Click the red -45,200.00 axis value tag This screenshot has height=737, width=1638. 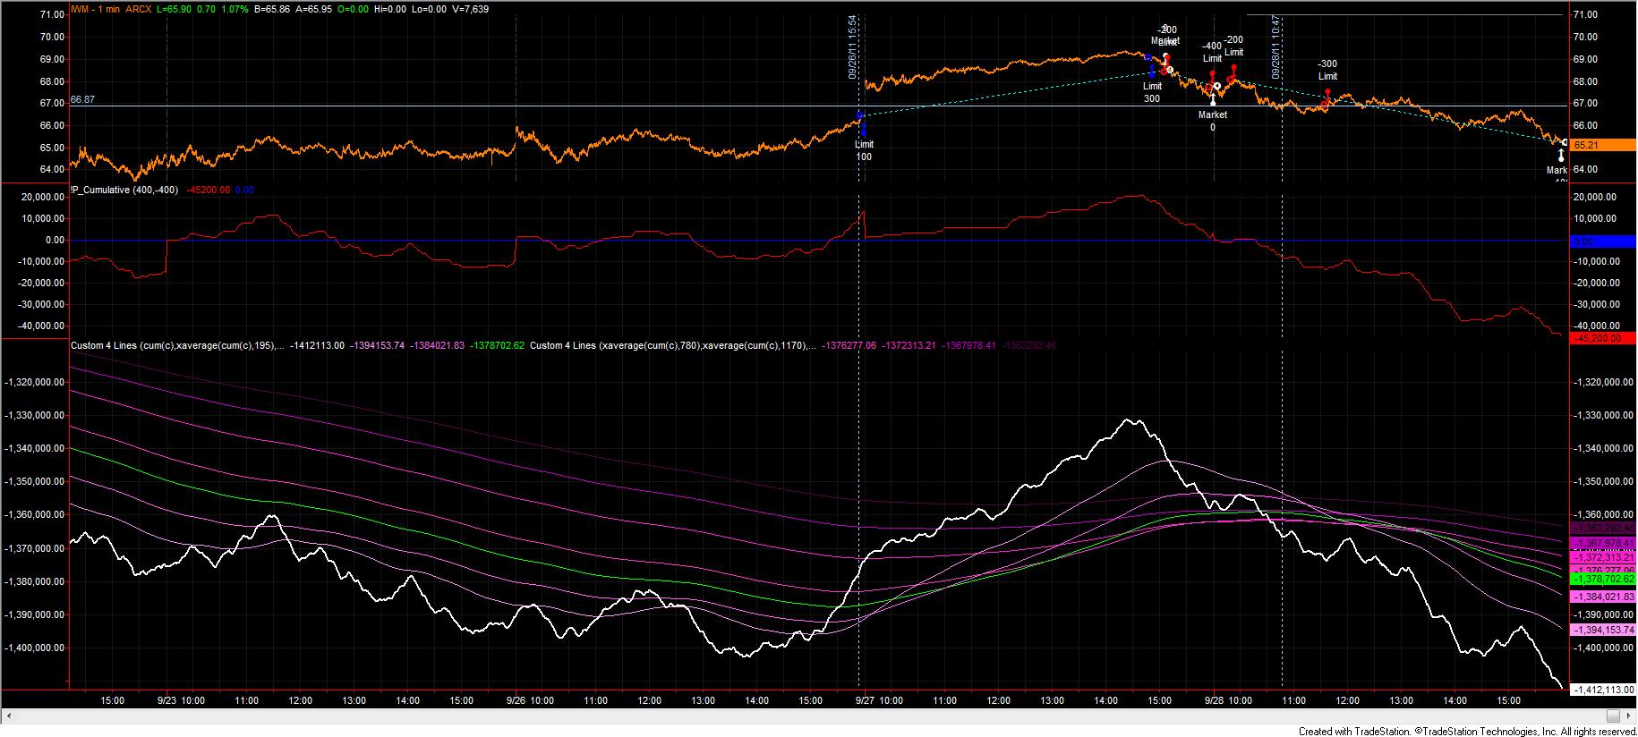point(1603,338)
